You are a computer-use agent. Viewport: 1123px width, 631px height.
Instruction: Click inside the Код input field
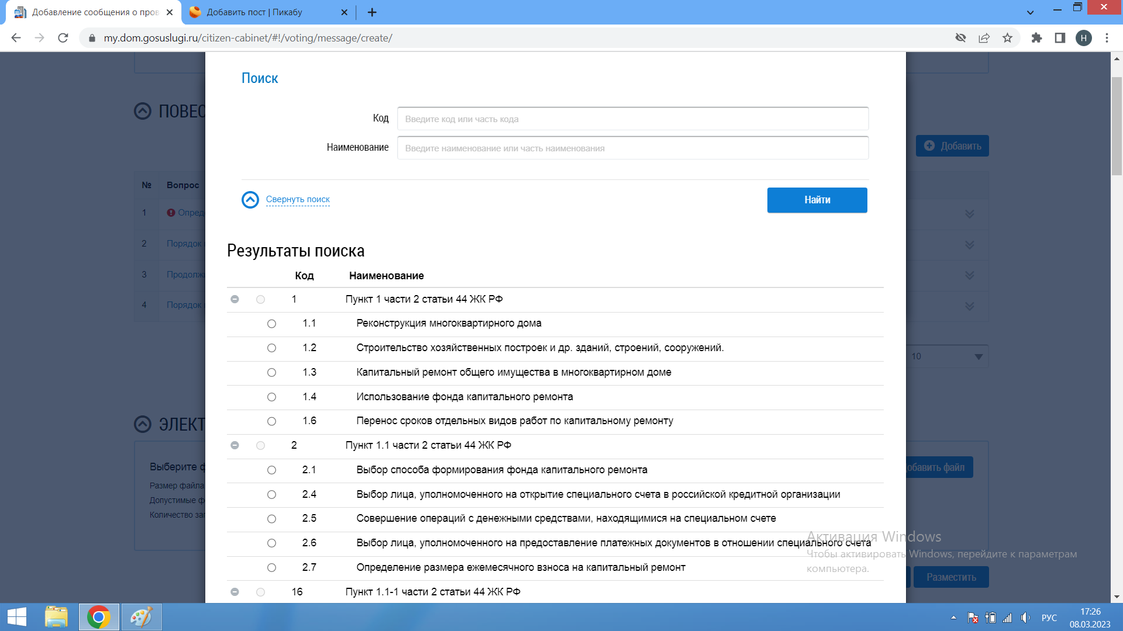coord(633,119)
